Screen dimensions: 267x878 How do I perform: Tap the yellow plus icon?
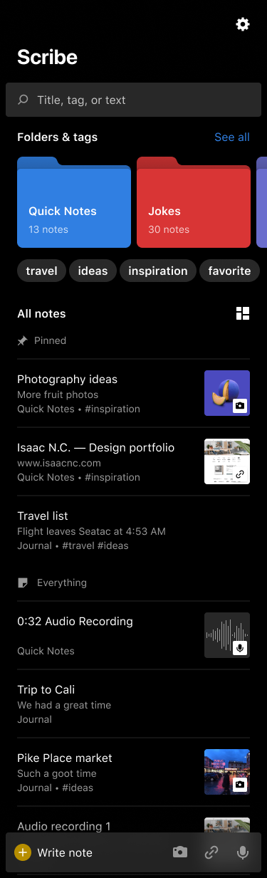(x=23, y=852)
